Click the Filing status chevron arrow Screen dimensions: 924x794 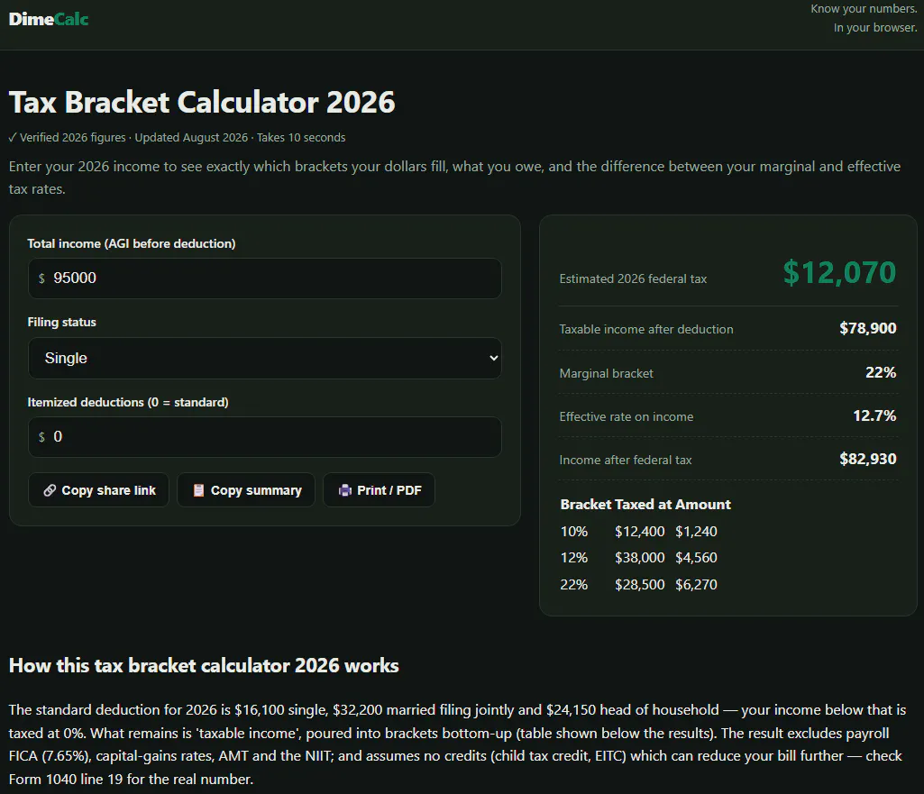[x=493, y=358]
